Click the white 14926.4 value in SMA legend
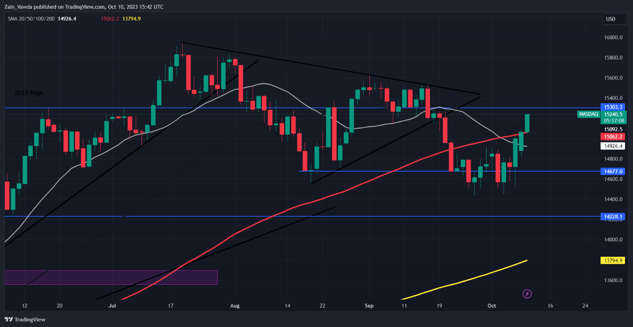The width and height of the screenshot is (633, 327). tap(67, 19)
